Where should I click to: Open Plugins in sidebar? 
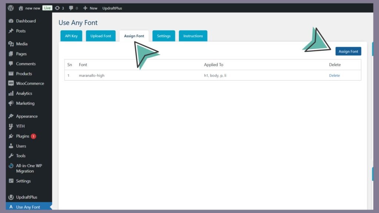[x=23, y=136]
